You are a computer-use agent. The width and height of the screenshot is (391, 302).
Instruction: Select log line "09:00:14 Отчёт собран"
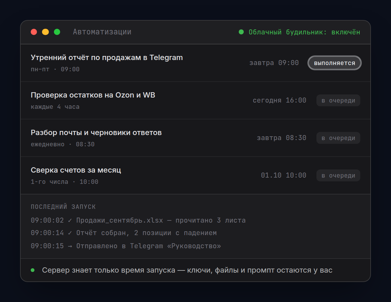tap(124, 233)
